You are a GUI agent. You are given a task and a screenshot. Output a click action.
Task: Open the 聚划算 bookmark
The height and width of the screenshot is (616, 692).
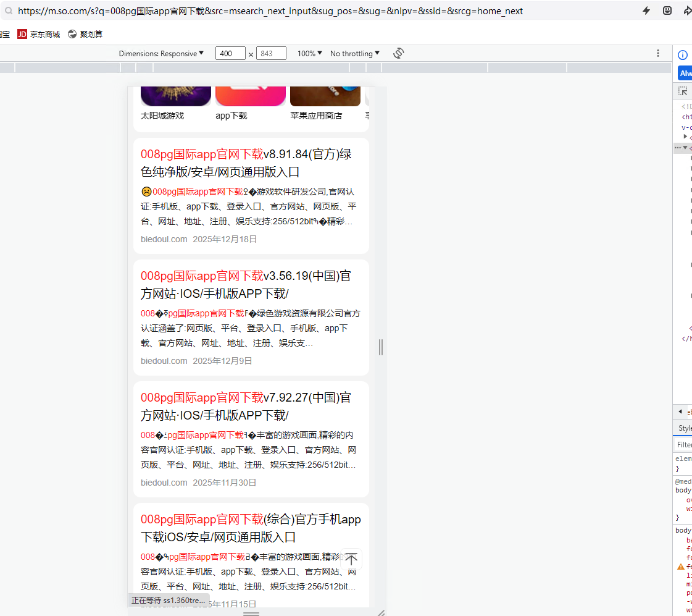coord(85,34)
